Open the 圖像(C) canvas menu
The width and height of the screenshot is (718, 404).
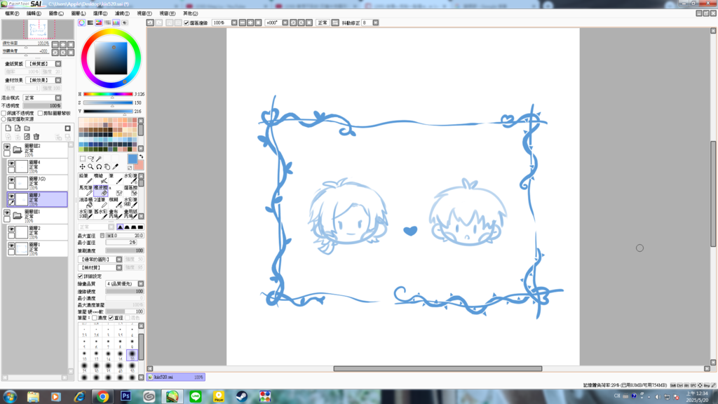point(56,13)
